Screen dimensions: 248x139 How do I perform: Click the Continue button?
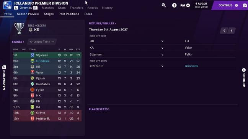[x=228, y=5]
